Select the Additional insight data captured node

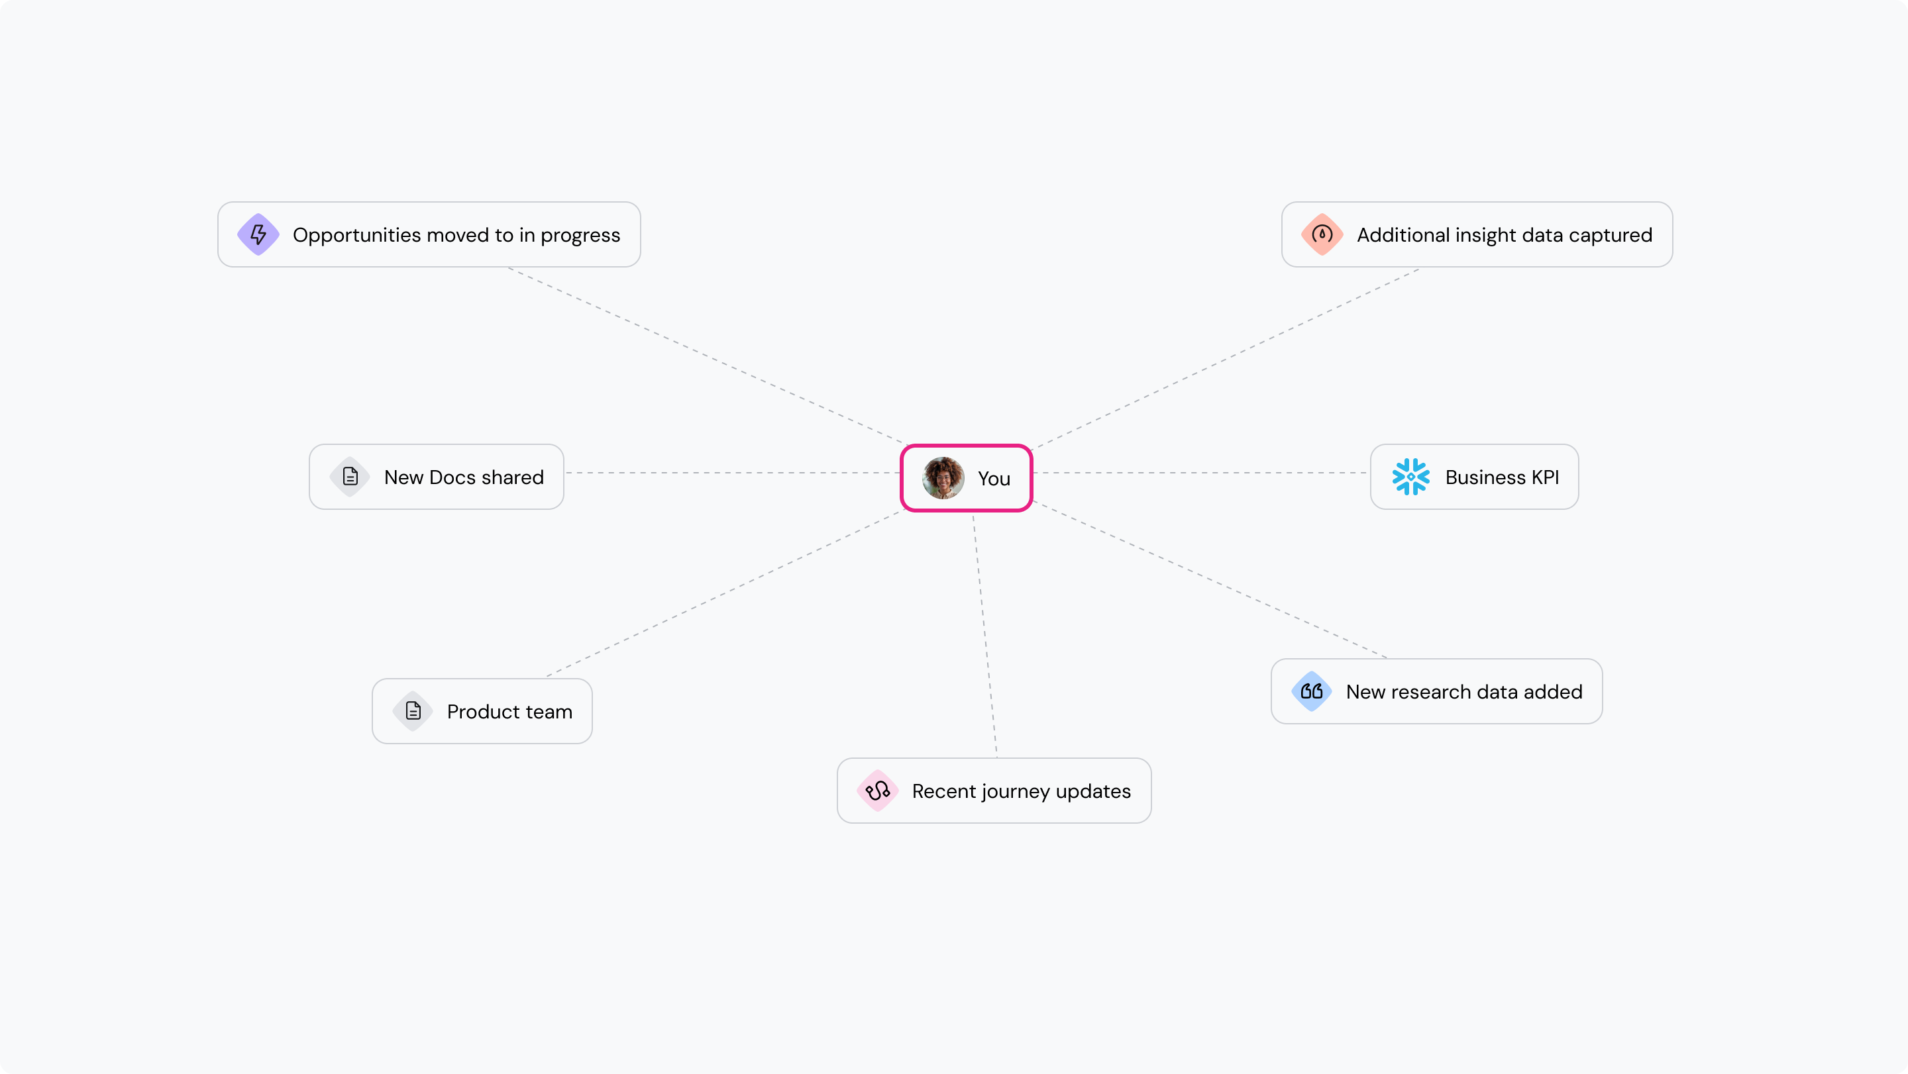pos(1477,234)
